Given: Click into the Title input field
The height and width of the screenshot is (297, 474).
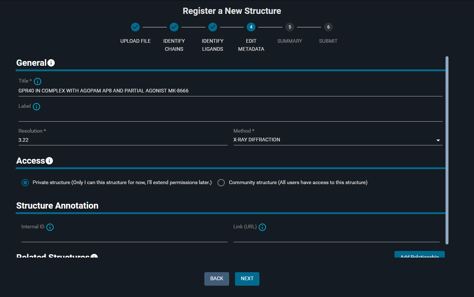Looking at the screenshot, I should [x=230, y=91].
